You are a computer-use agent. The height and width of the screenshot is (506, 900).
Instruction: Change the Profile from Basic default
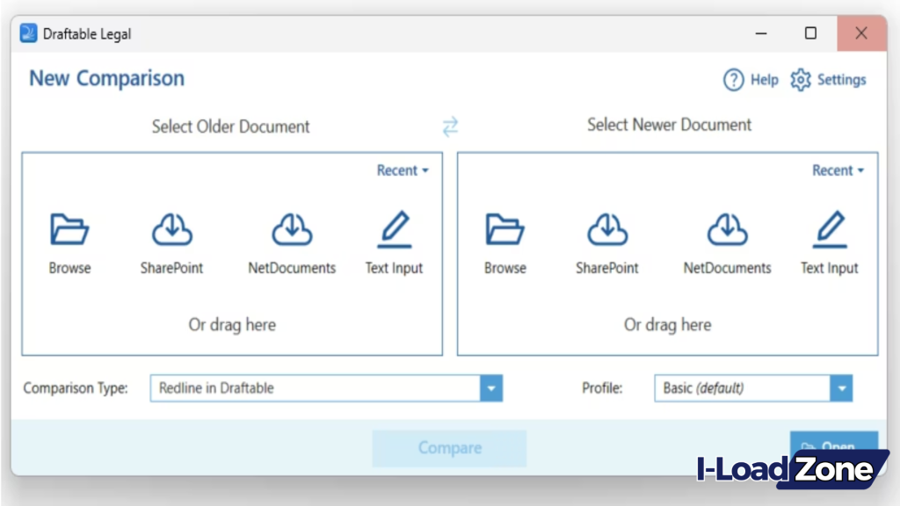[841, 388]
